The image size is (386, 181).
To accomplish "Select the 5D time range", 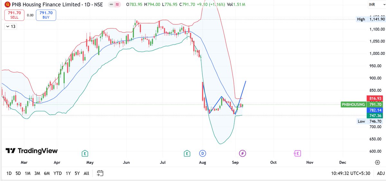I will point(18,173).
